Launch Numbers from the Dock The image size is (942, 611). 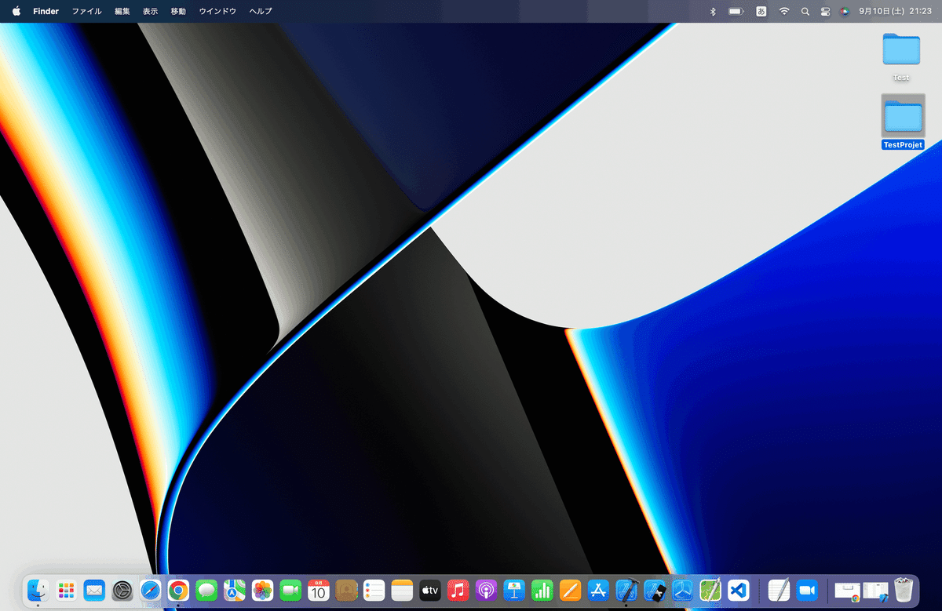coord(542,590)
